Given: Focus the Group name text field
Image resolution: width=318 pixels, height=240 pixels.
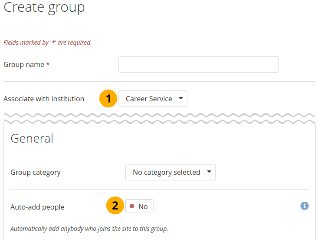Looking at the screenshot, I should pos(198,64).
